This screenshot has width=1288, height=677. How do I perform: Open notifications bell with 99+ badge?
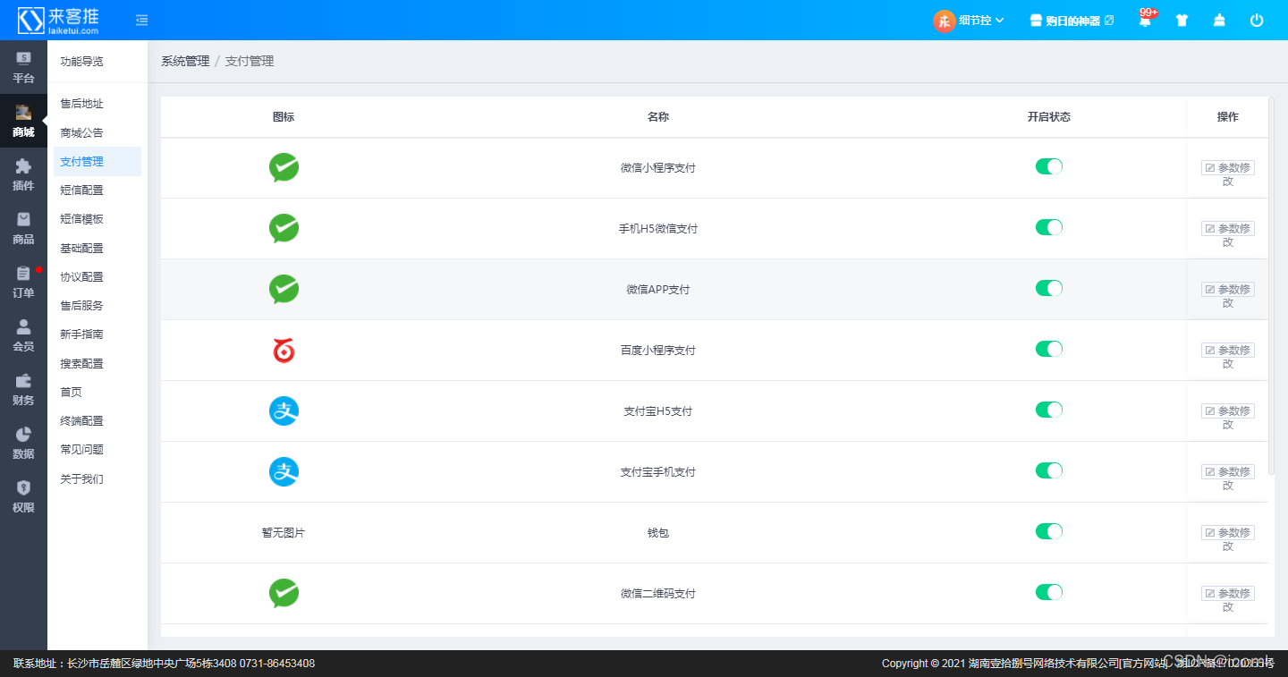pos(1146,19)
